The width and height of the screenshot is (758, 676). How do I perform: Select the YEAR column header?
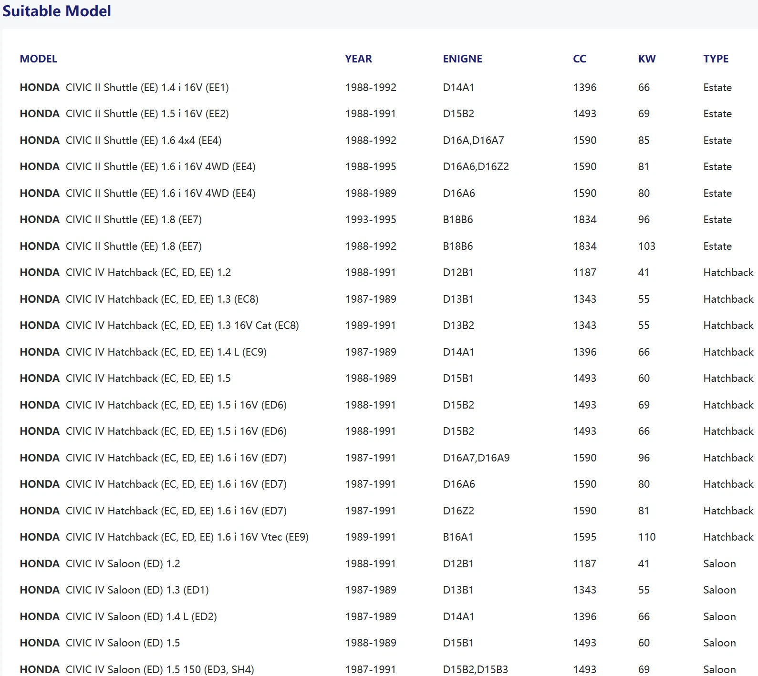click(359, 59)
